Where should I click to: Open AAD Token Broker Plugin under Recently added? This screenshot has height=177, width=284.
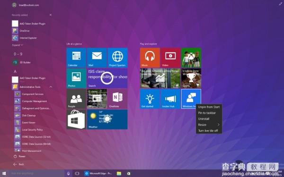pyautogui.click(x=28, y=24)
